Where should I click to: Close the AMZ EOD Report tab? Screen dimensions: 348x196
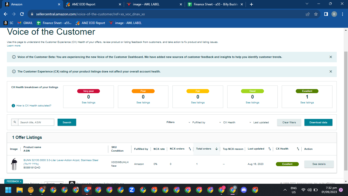coord(120,4)
